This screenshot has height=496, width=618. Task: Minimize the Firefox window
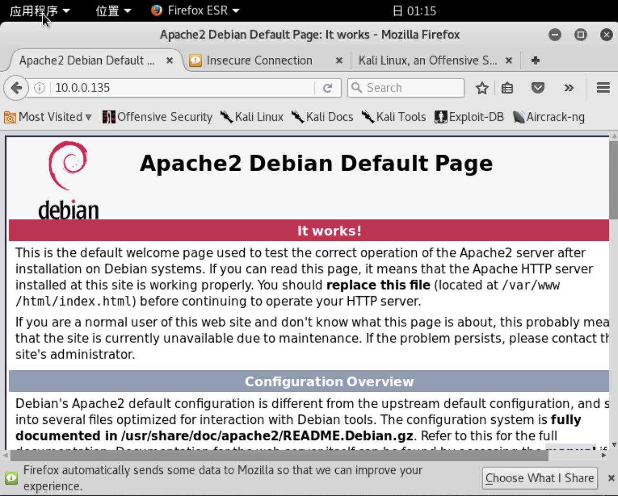coord(555,35)
